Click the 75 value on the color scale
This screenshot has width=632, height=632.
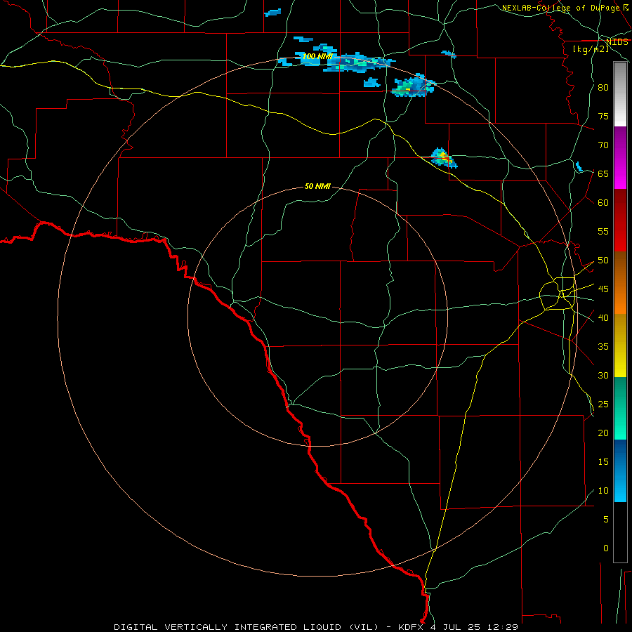[603, 116]
